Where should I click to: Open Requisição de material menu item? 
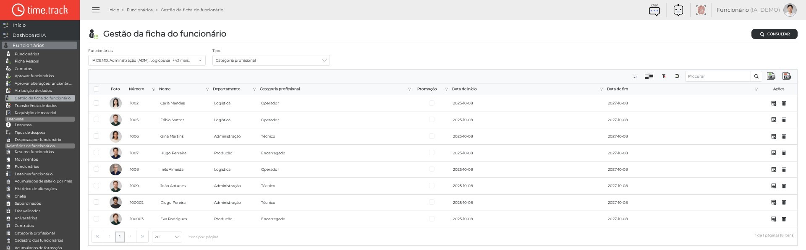(x=35, y=113)
